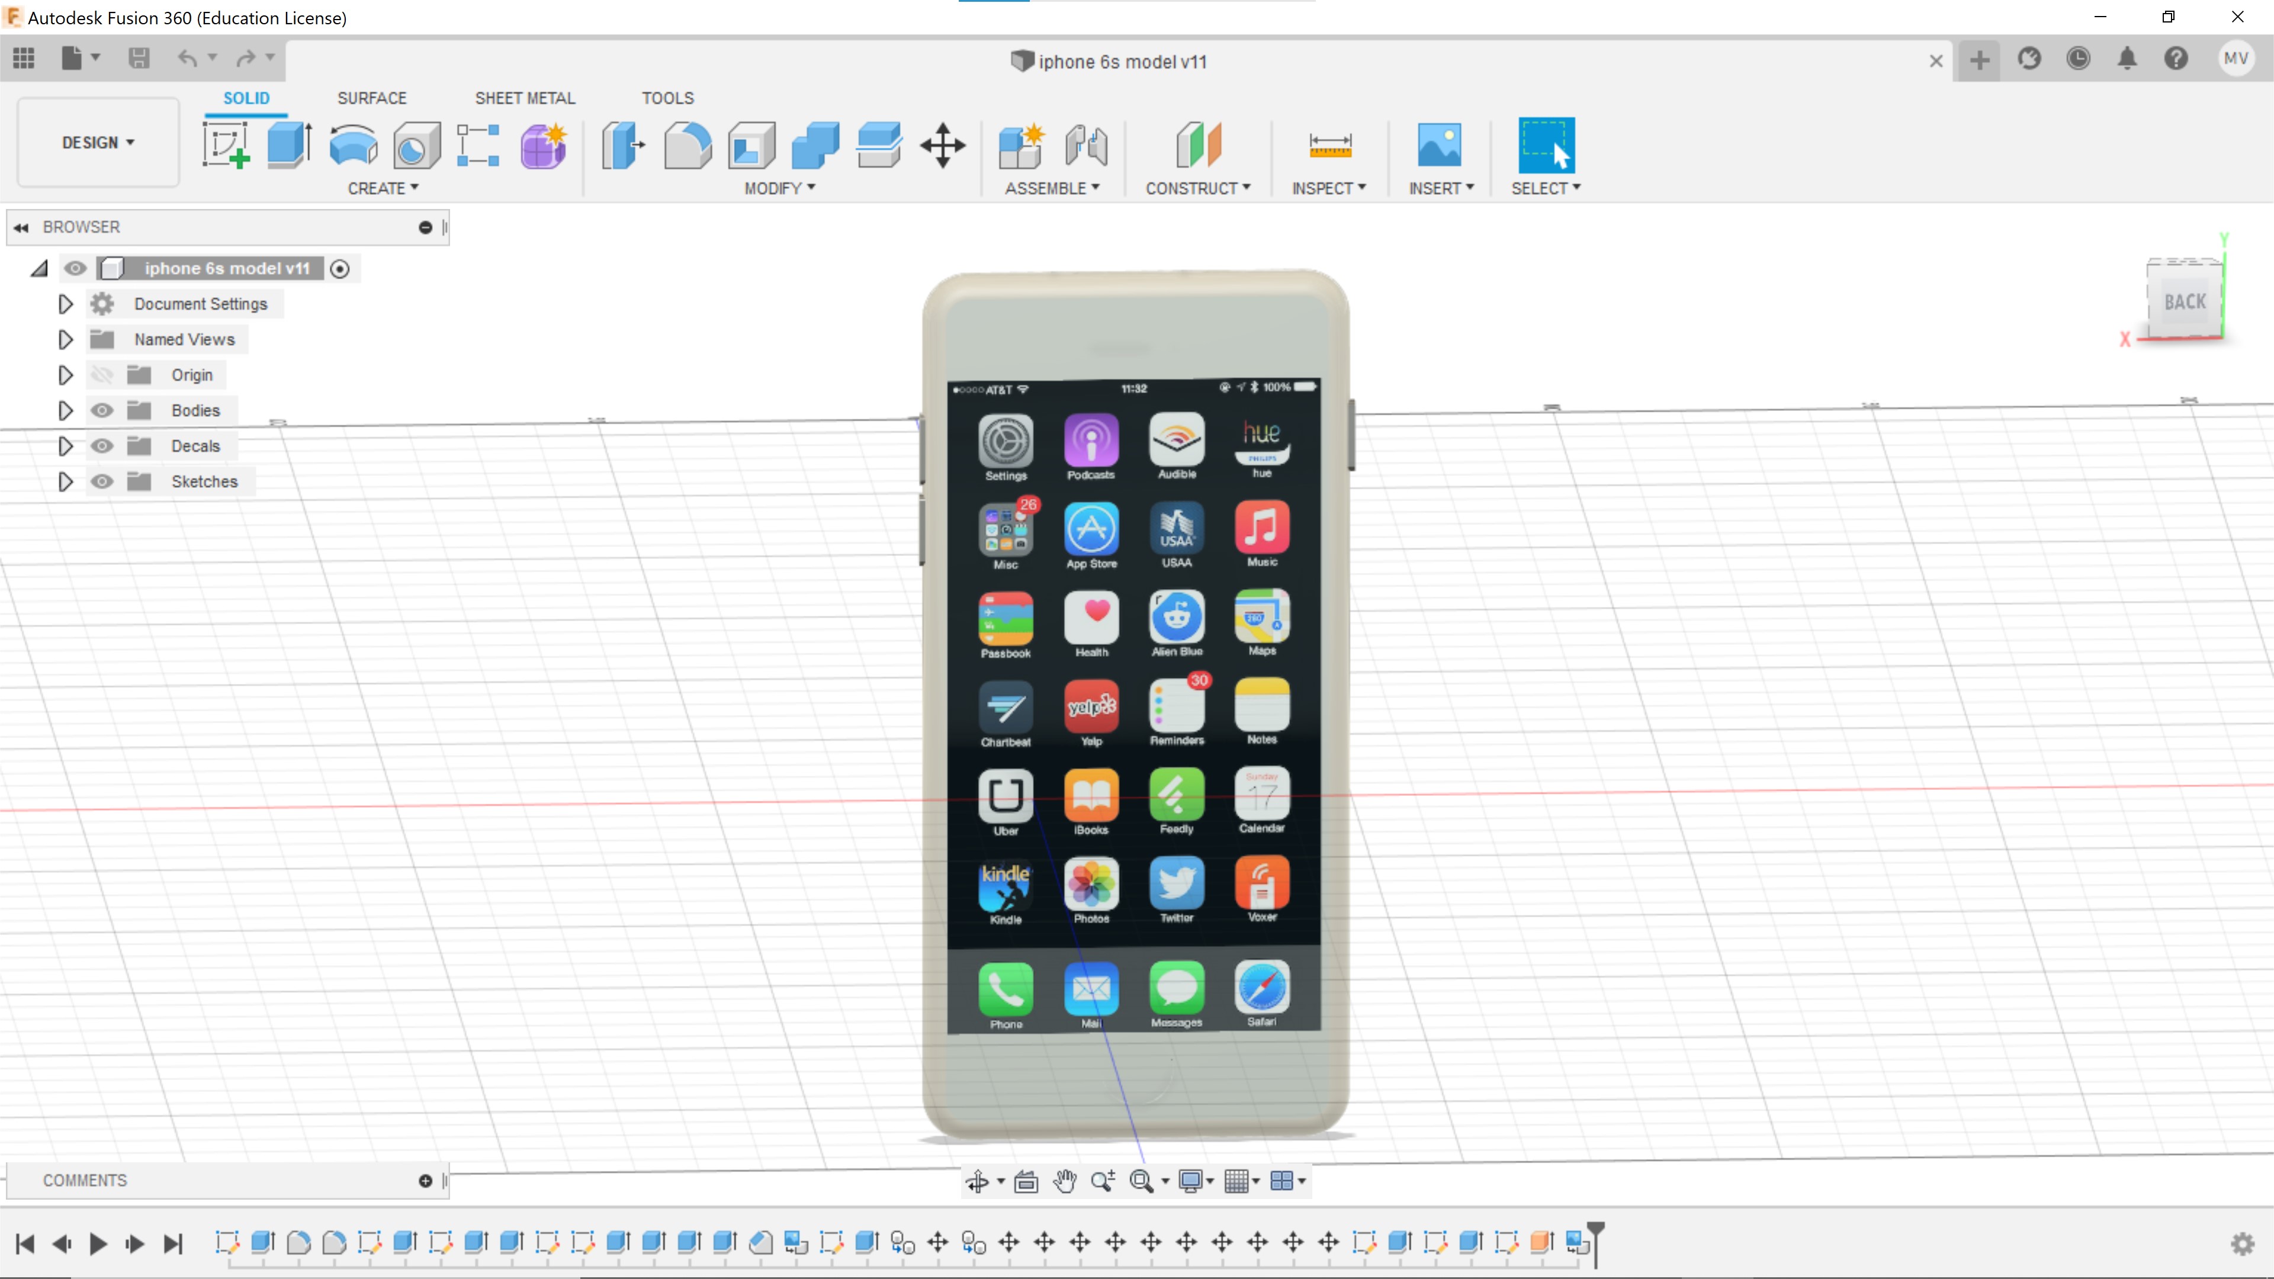
Task: Expand the Decals folder
Action: [65, 446]
